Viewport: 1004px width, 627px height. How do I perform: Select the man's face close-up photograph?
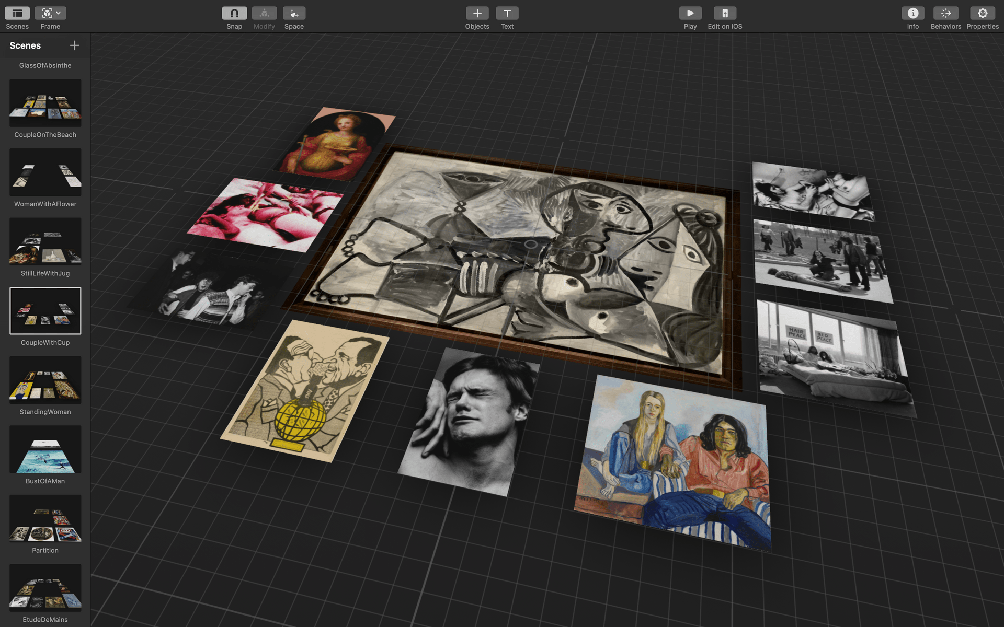click(468, 422)
